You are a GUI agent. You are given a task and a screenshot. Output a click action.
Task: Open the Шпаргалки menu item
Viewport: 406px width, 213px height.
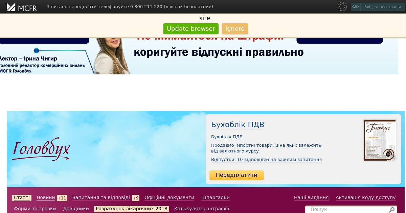pyautogui.click(x=215, y=198)
